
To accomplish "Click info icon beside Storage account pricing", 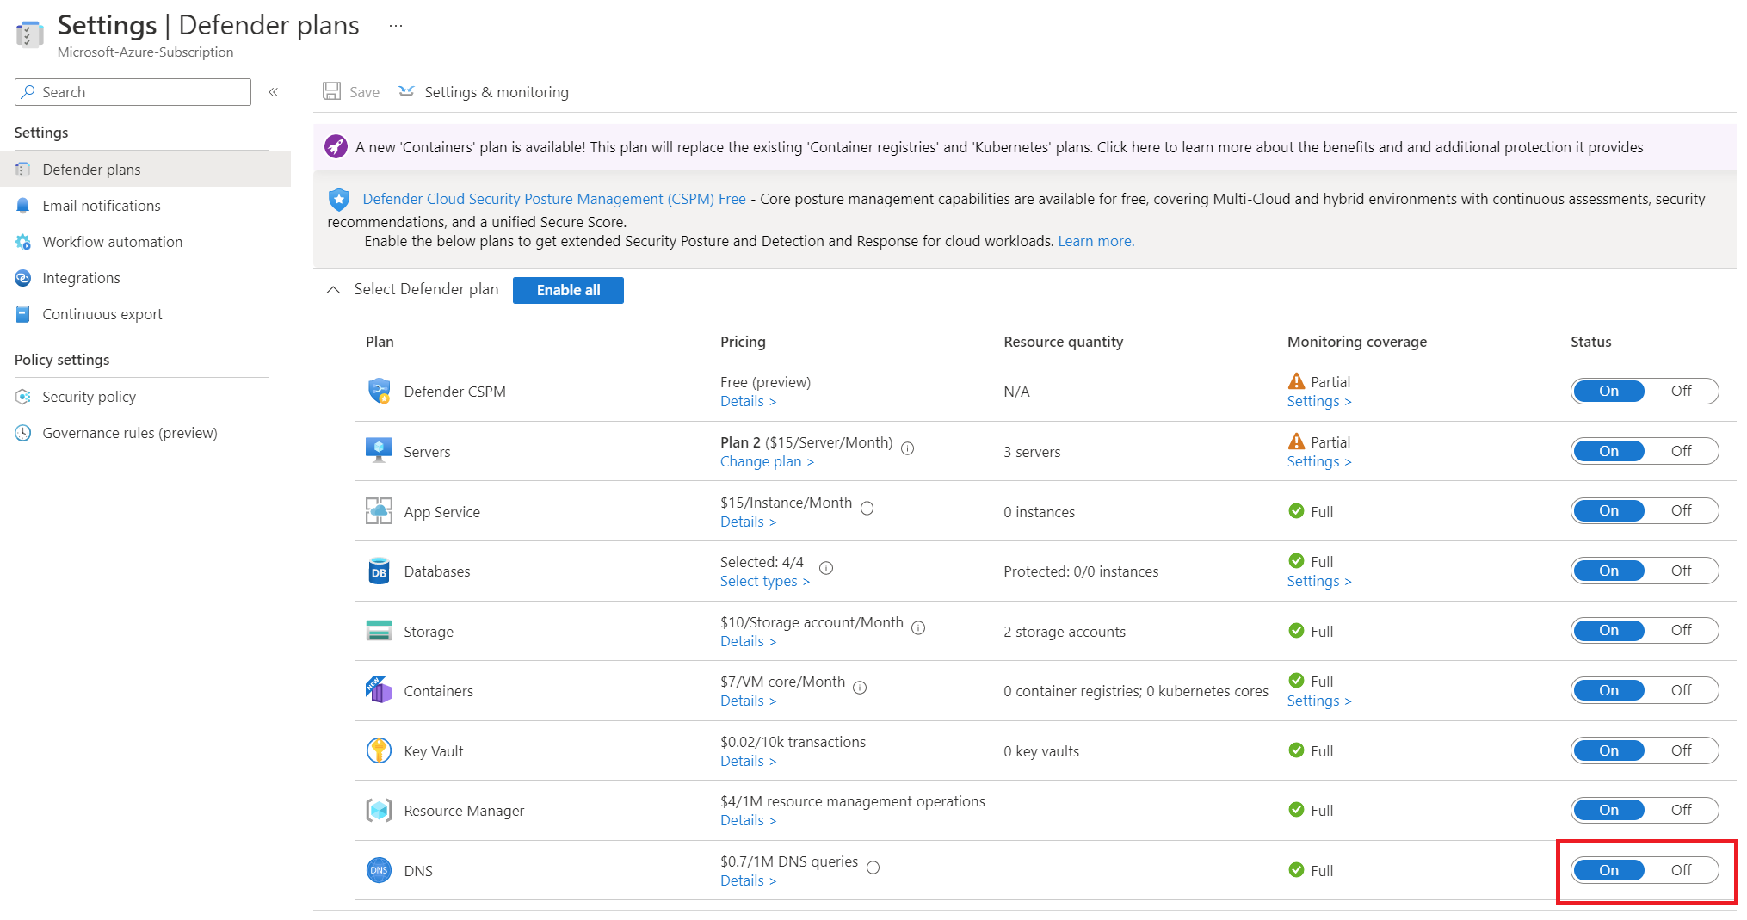I will click(x=918, y=628).
